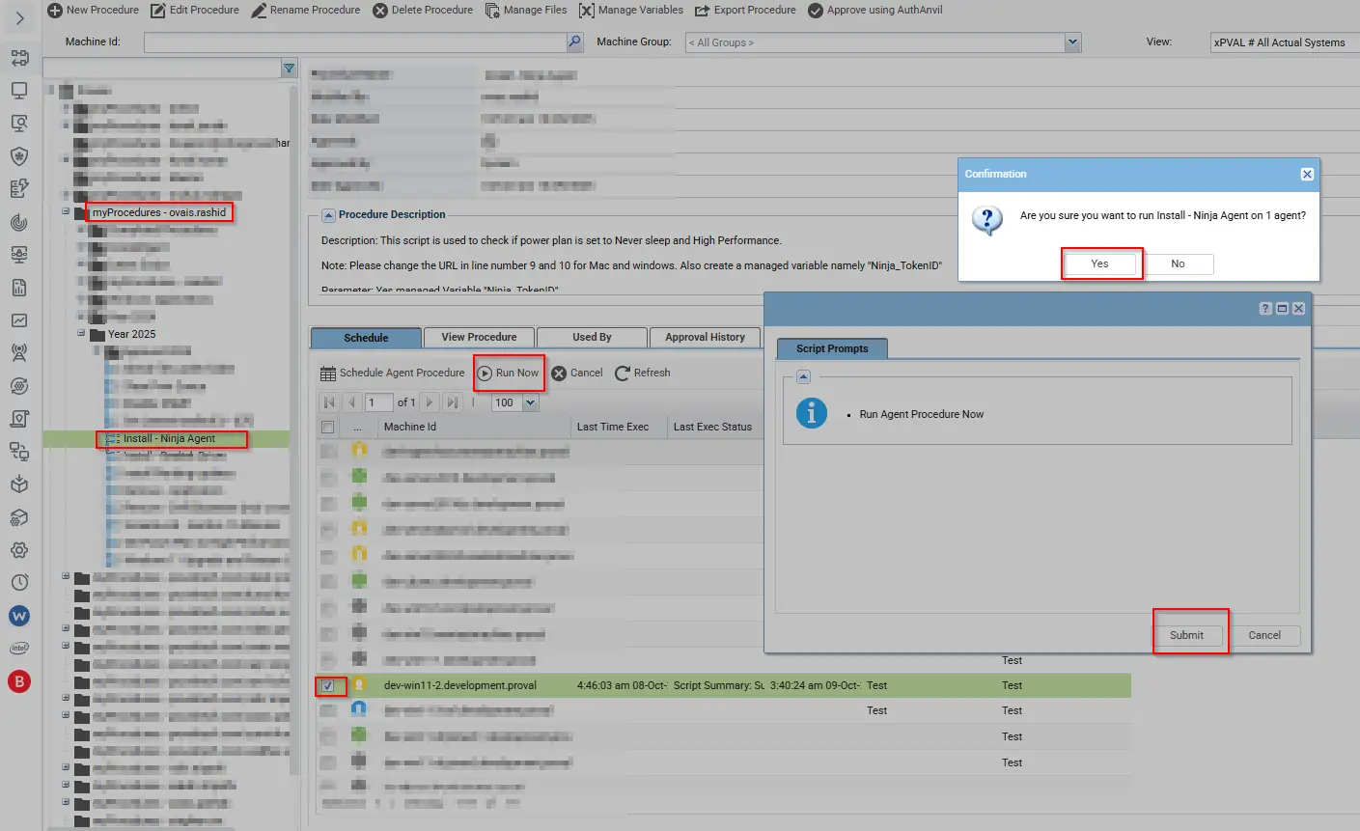
Task: Click Export Procedure in the toolbar
Action: (x=745, y=10)
